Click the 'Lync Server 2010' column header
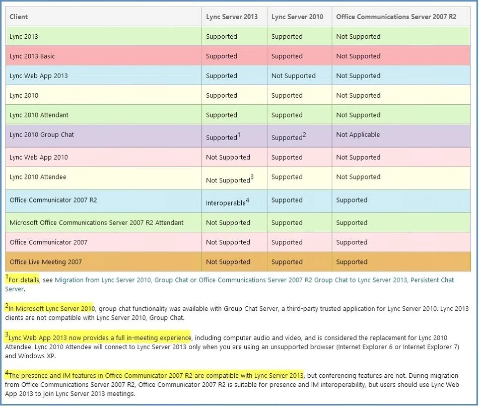Image resolution: width=479 pixels, height=406 pixels. point(299,17)
